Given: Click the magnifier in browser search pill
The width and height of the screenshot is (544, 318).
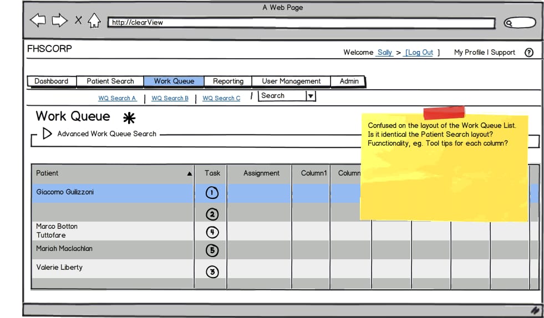Looking at the screenshot, I should click(509, 23).
